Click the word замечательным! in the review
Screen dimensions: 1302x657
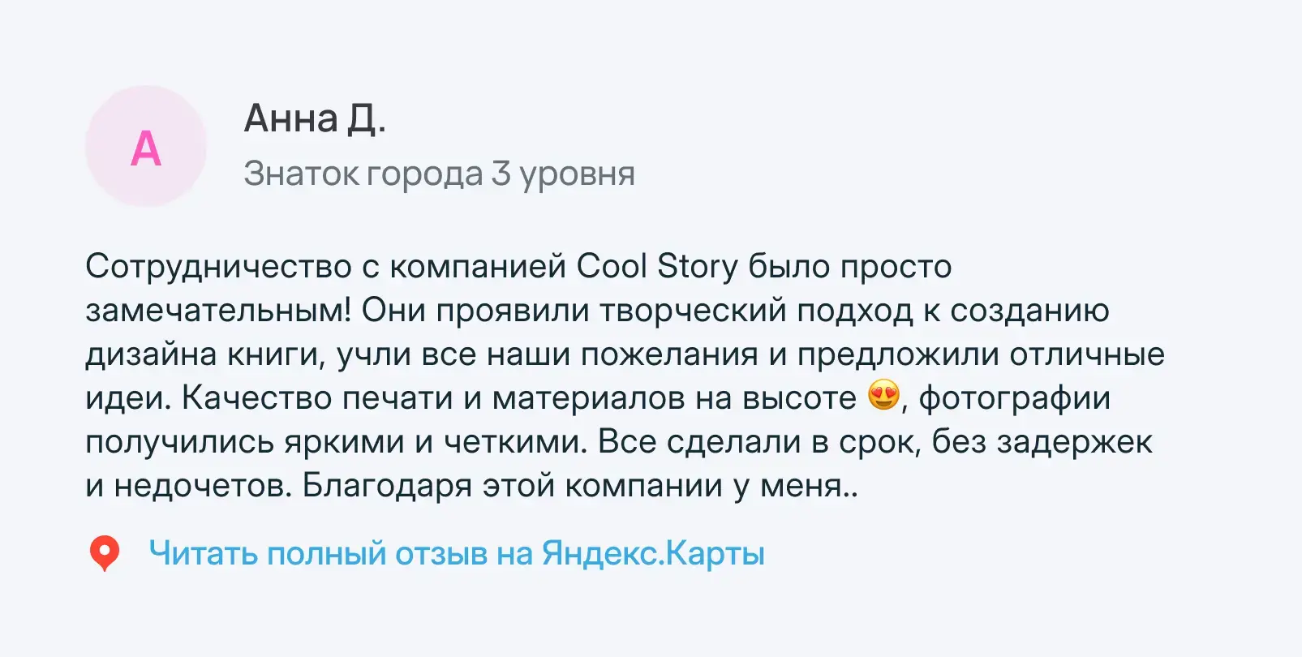219,310
